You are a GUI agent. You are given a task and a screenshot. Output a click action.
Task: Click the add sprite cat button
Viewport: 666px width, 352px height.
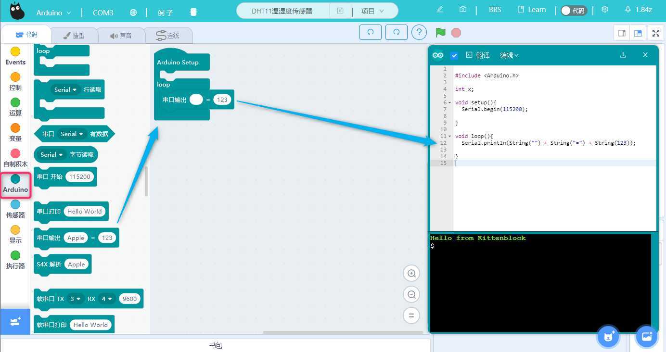pos(608,336)
